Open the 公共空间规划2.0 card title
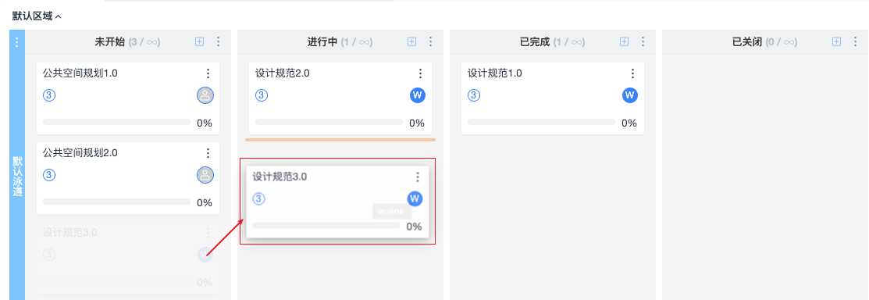This screenshot has width=869, height=300. (80, 152)
